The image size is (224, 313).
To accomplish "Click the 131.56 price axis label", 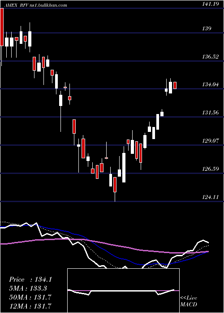I will click(210, 113).
